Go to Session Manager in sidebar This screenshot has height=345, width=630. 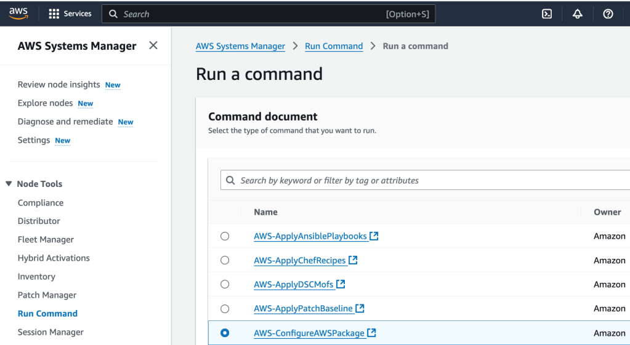[50, 332]
